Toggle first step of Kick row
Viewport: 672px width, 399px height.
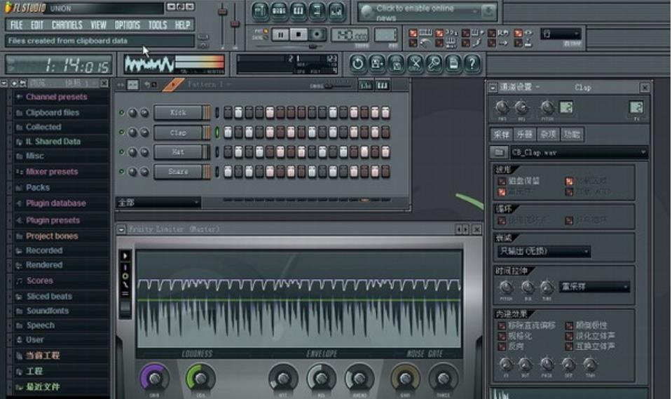pos(228,113)
